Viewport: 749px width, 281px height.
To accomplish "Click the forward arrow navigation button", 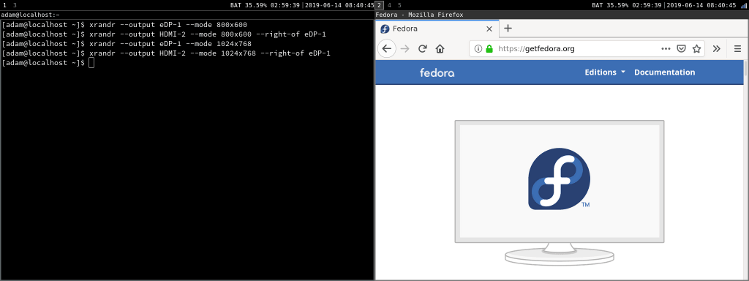I will coord(405,49).
